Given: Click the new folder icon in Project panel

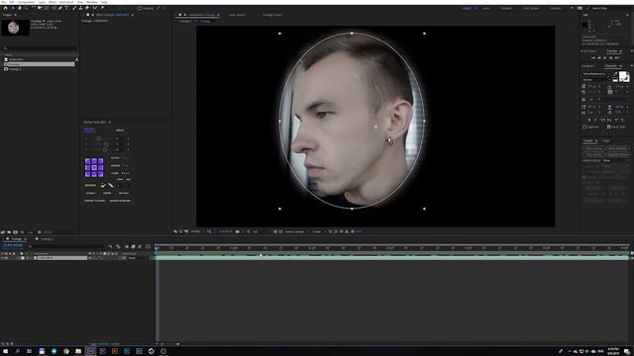Looking at the screenshot, I should 9,232.
